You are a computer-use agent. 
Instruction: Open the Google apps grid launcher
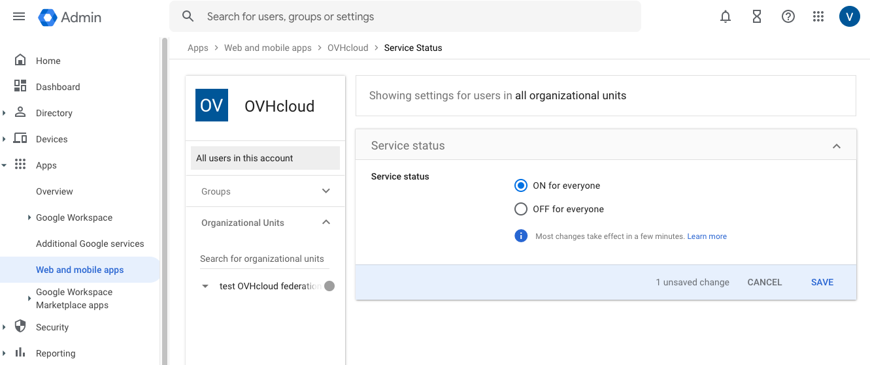click(x=818, y=17)
